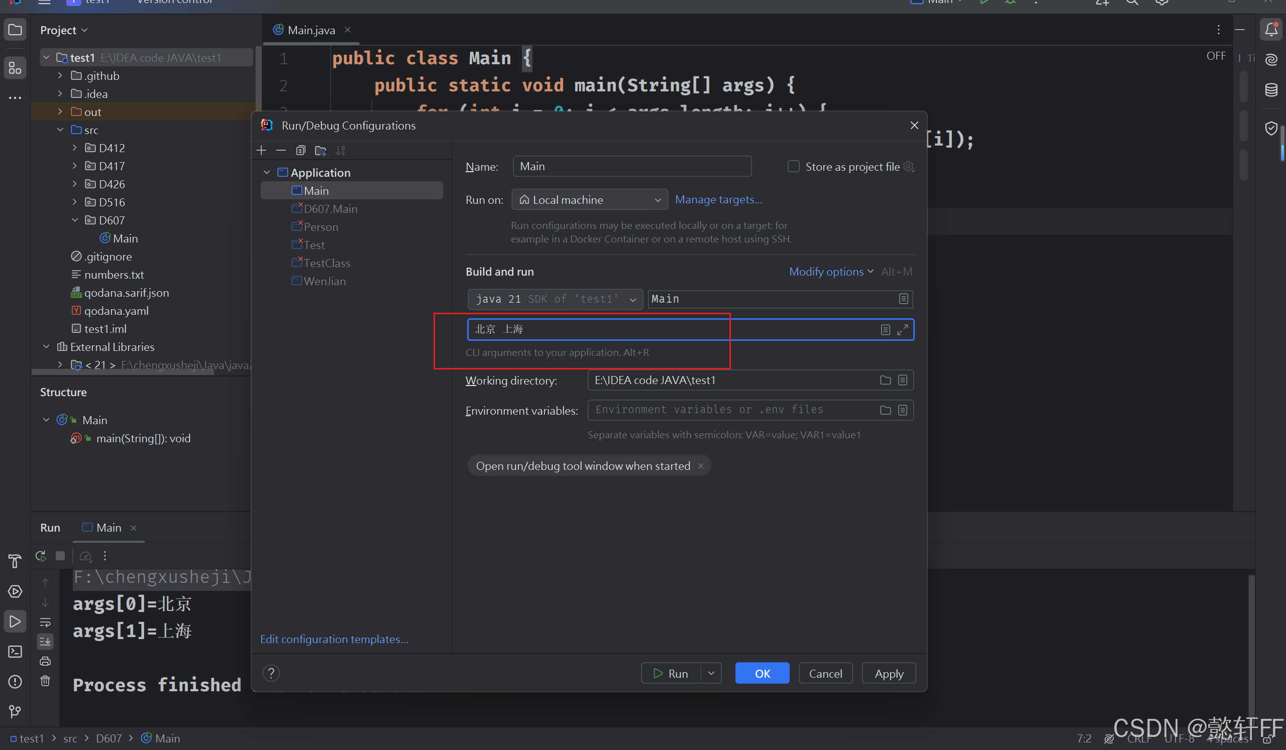Click the Rerun Main icon in Run panel
1286x750 pixels.
41,556
